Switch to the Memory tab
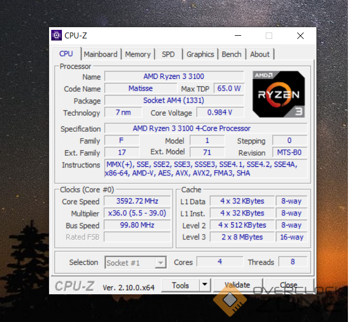 (138, 54)
